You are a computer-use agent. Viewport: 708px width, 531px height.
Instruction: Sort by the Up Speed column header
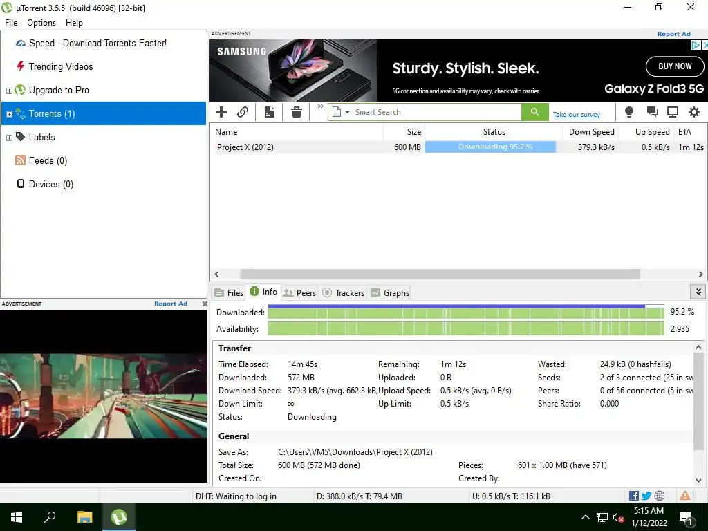tap(646, 132)
